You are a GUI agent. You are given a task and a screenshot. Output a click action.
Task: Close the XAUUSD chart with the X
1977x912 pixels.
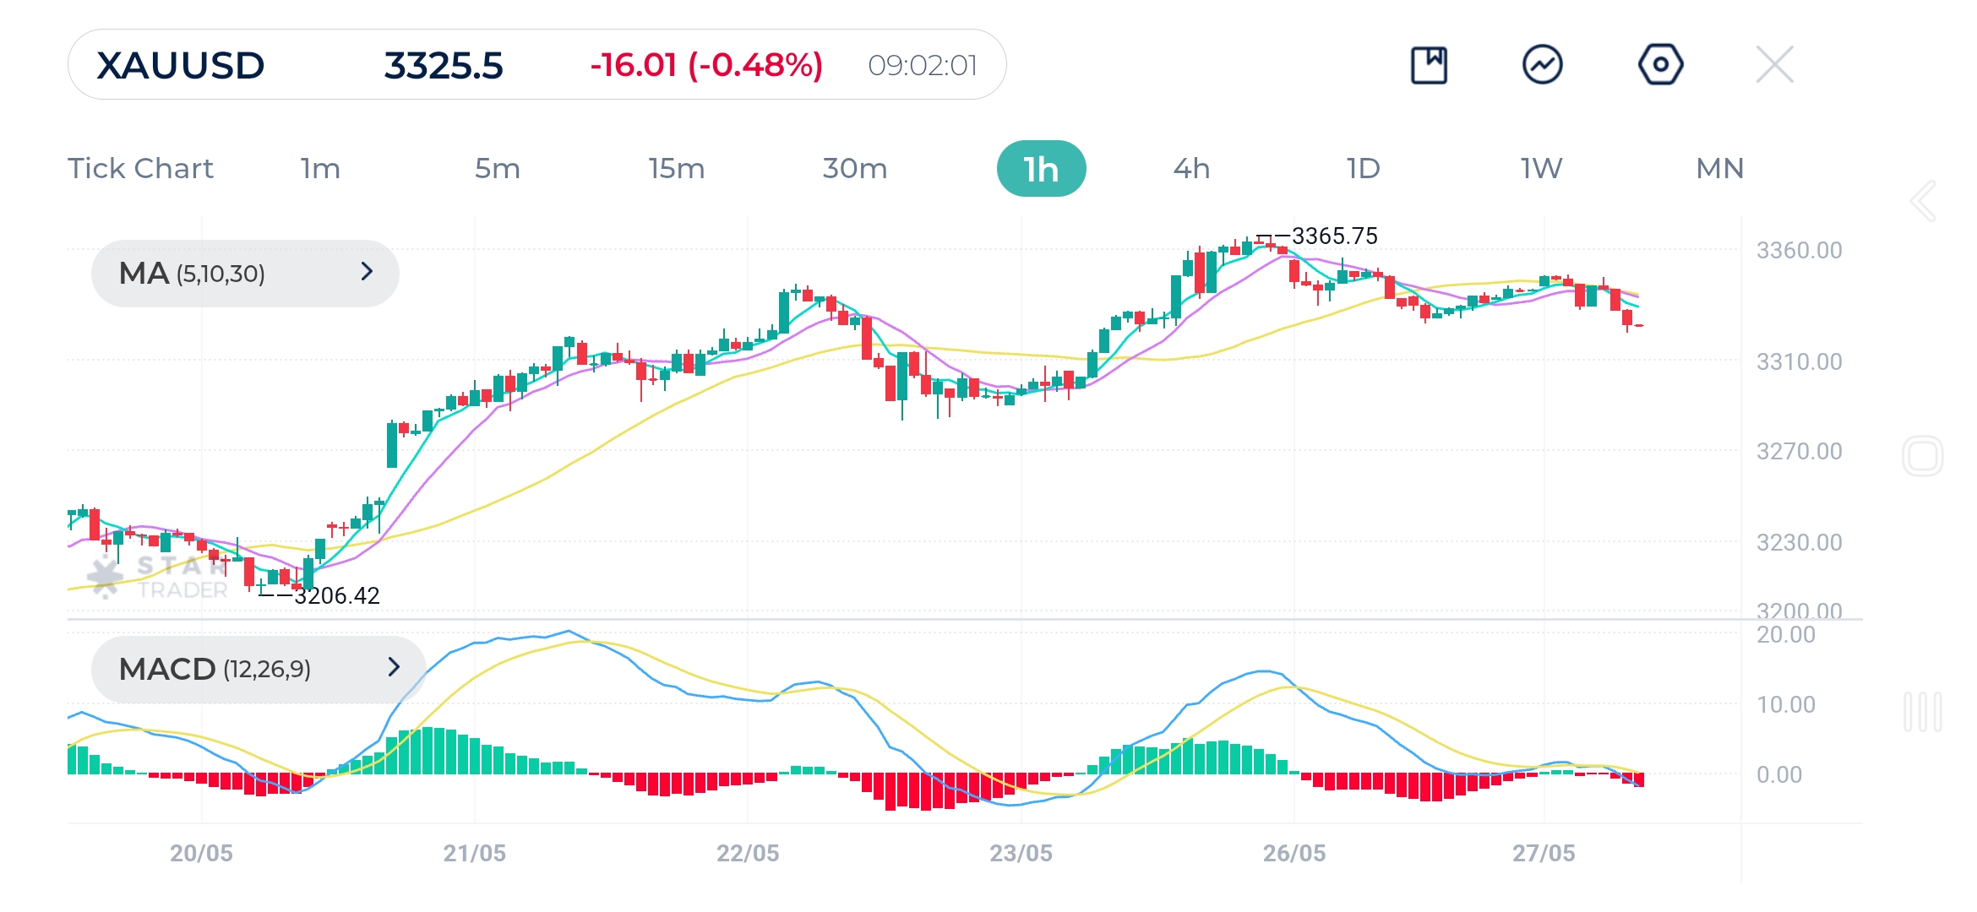tap(1776, 63)
